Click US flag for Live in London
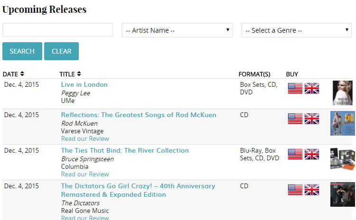The height and width of the screenshot is (220, 356). pyautogui.click(x=295, y=88)
